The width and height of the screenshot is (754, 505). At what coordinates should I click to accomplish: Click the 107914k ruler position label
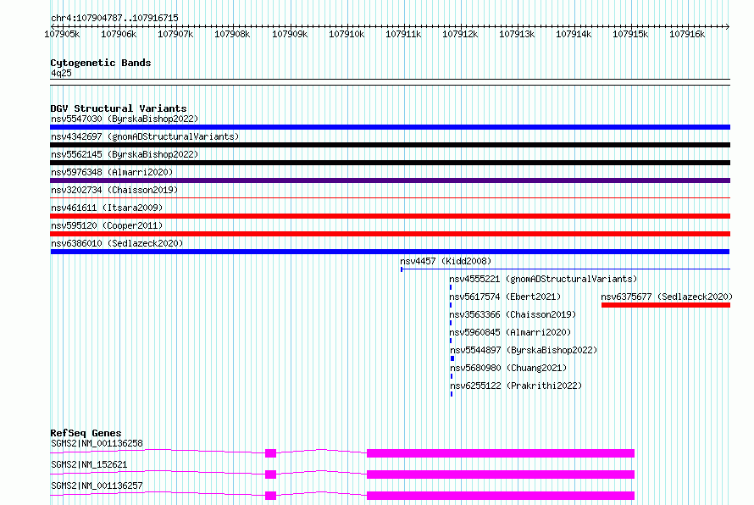coord(574,34)
